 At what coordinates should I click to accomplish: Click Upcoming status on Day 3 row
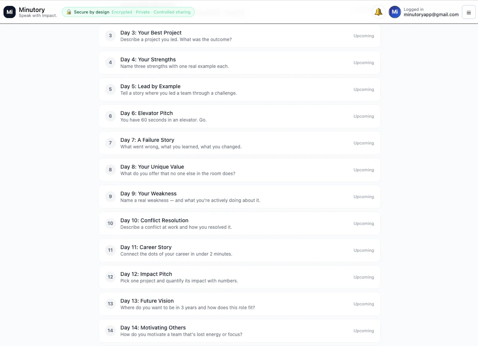coord(364,36)
